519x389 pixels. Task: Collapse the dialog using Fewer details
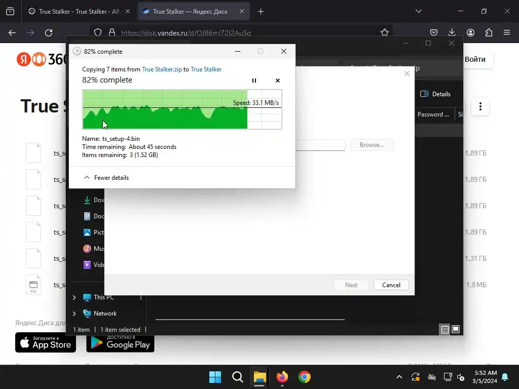(106, 178)
